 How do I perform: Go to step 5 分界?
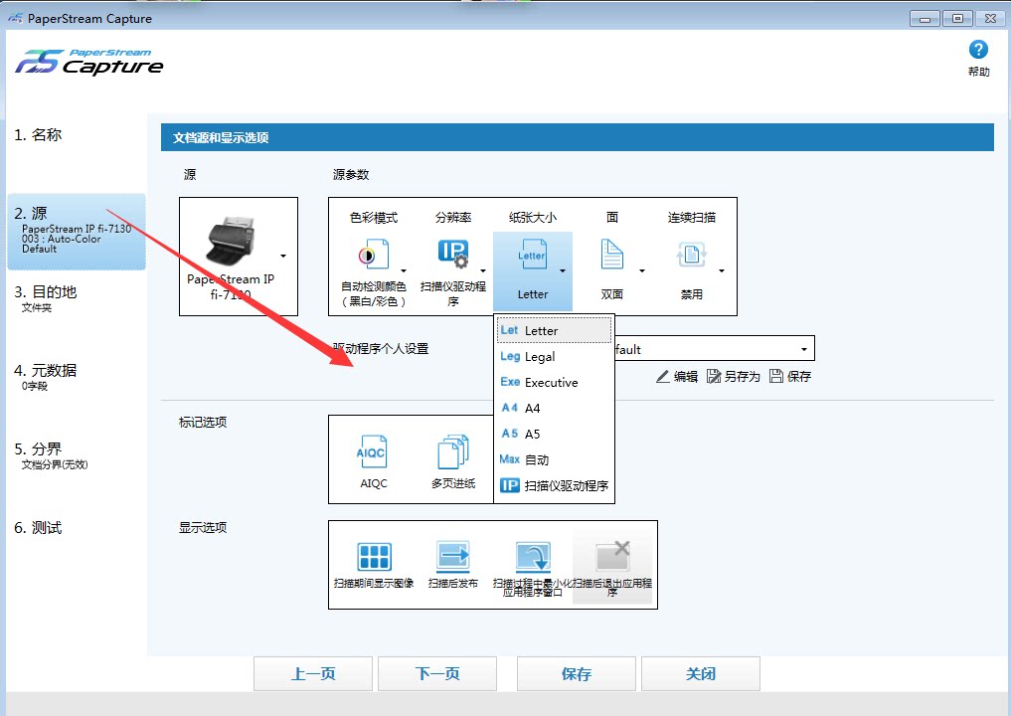(51, 455)
